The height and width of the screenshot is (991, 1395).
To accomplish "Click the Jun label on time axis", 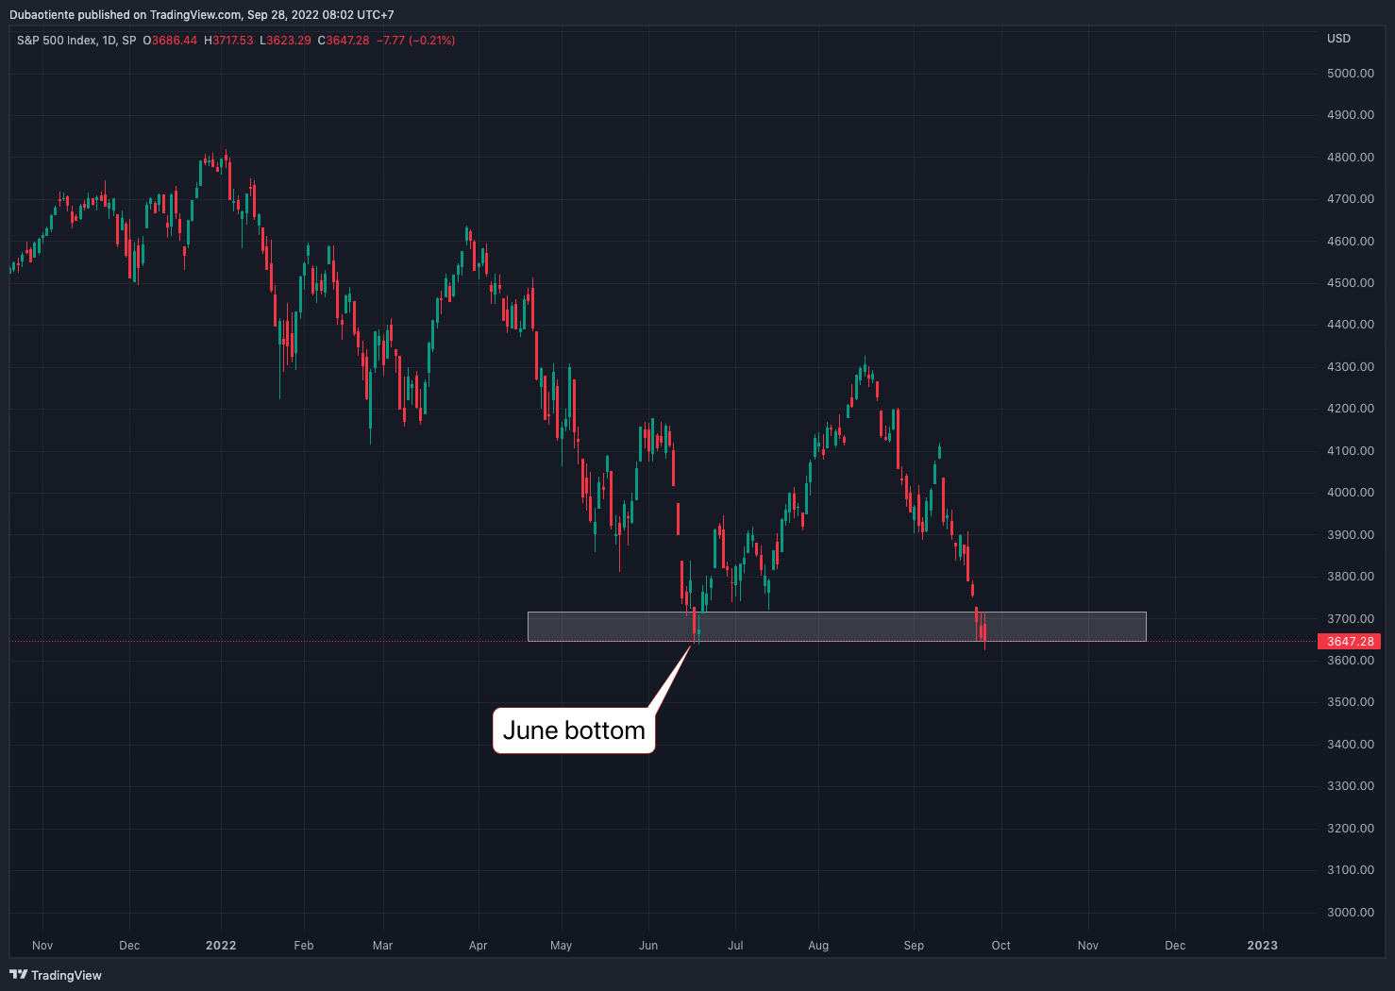I will coord(648,946).
